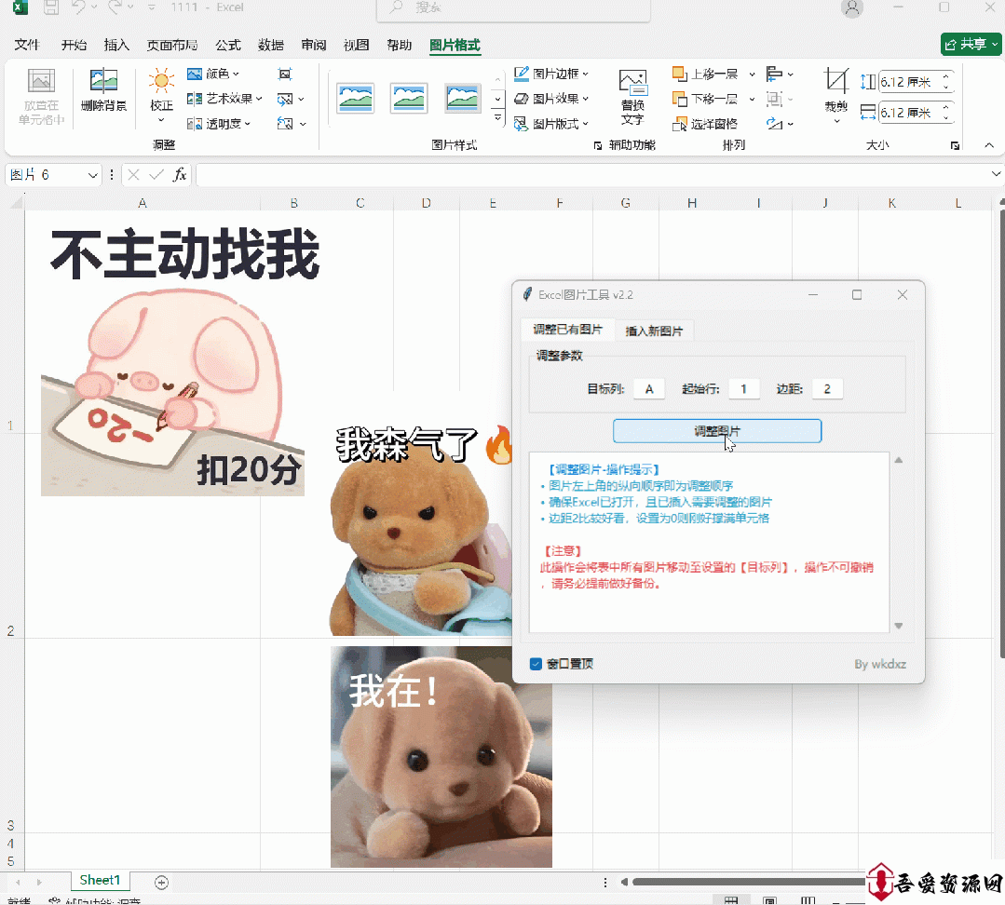Click the 调整图片 button
This screenshot has width=1005, height=905.
716,430
